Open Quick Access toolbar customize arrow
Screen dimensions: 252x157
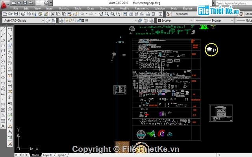(x=51, y=3)
